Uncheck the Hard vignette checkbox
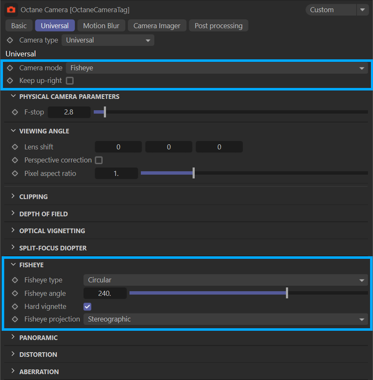Screen dimensions: 373x380 pos(87,306)
